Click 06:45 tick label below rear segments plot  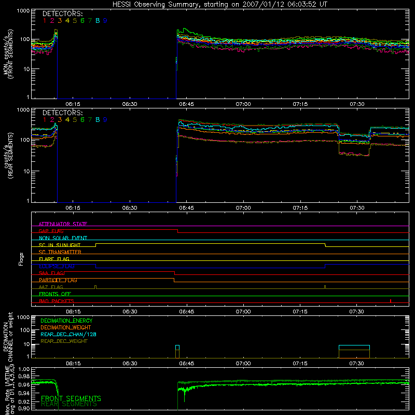(186, 208)
